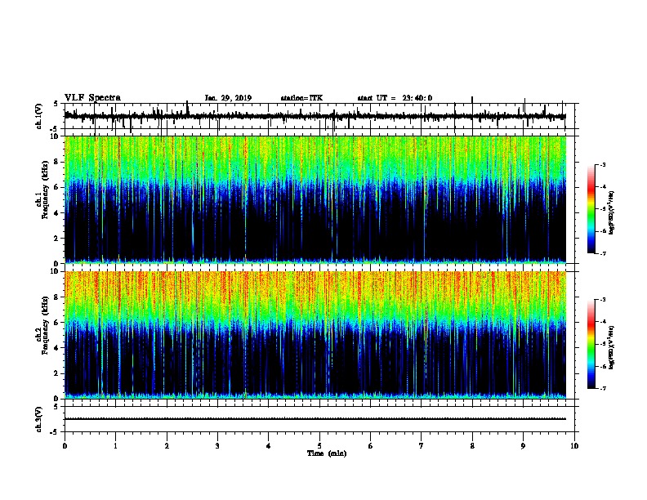
Task: Click the time axis tick label "2"
Action: [167, 446]
